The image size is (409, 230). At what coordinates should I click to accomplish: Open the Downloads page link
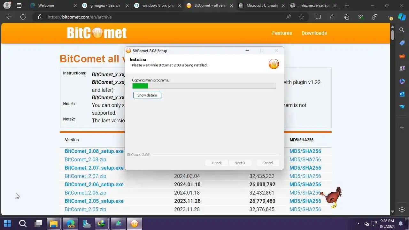point(314,33)
